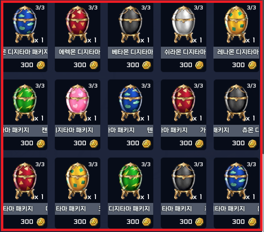Click the 300 price under 쉬라몬 디지타마
This screenshot has height=232, width=264.
pyautogui.click(x=186, y=65)
